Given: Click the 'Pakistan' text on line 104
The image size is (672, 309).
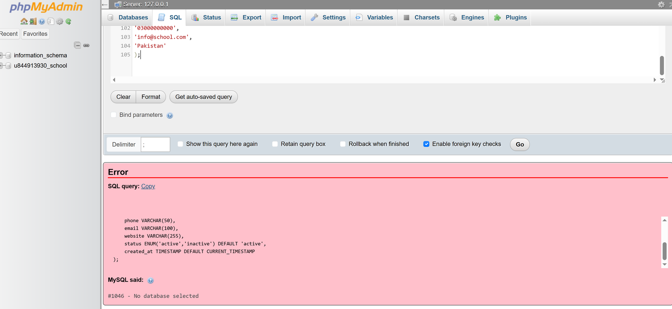Looking at the screenshot, I should pos(150,46).
